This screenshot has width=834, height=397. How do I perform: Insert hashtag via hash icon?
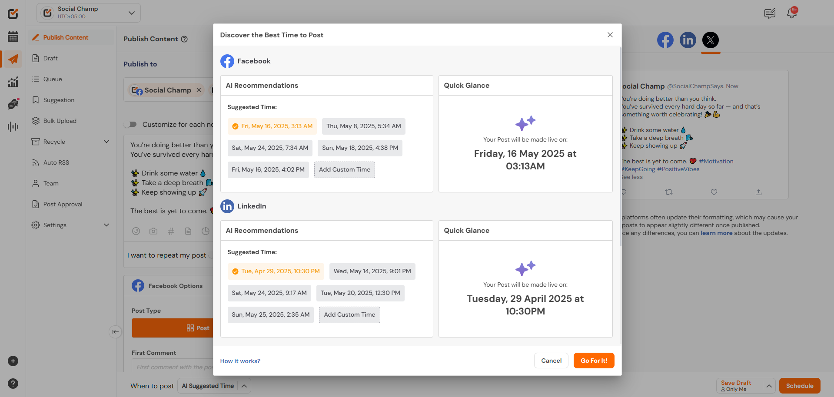point(171,231)
